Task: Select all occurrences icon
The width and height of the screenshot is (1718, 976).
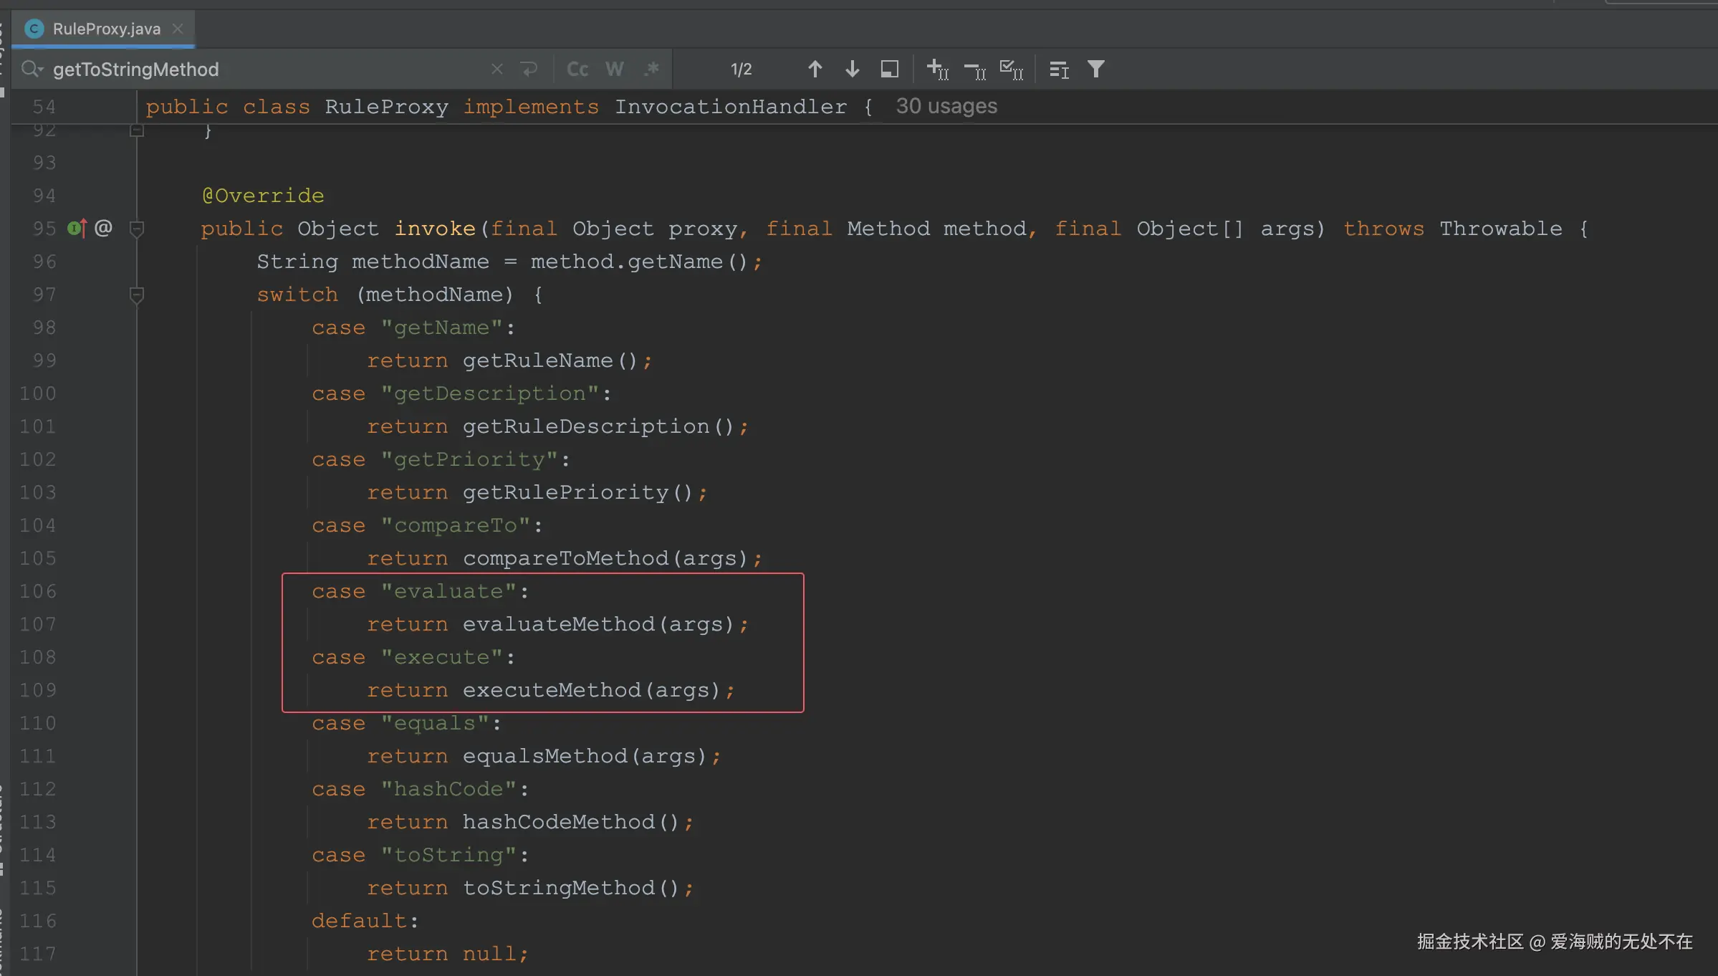Action: tap(1011, 70)
